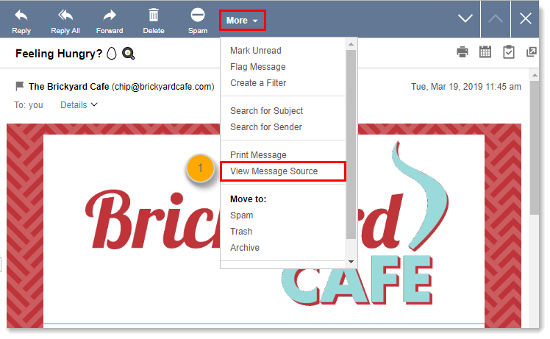This screenshot has width=550, height=339.
Task: Delete the email with trash icon
Action: (154, 21)
